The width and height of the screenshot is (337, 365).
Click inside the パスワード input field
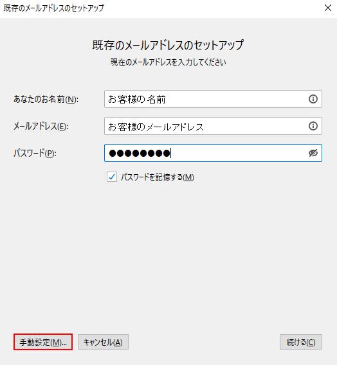pyautogui.click(x=213, y=153)
